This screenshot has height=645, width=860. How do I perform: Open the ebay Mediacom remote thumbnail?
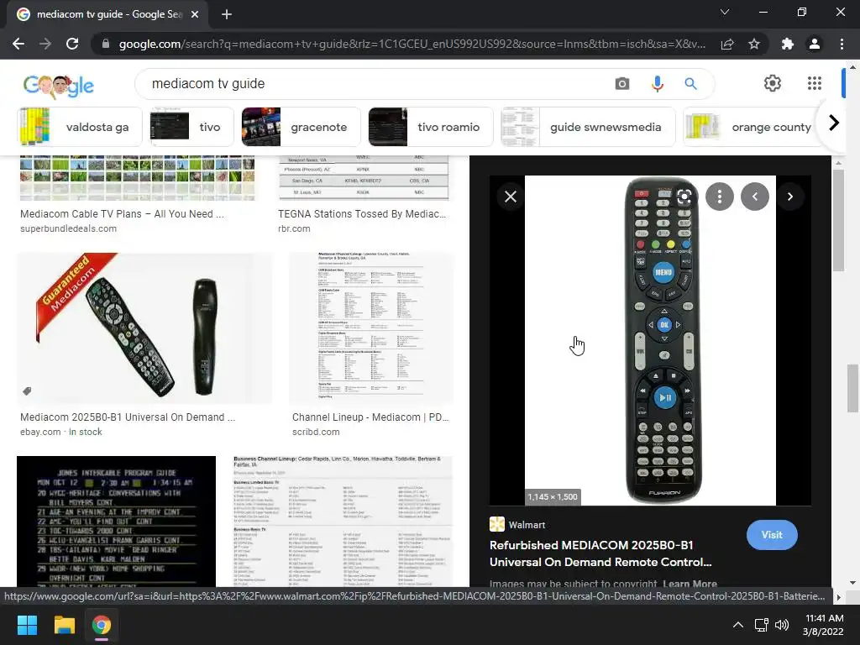(144, 328)
